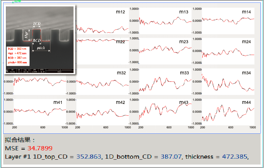Click the red TCD = 352 nm label
264x168 pixels.
coord(17,49)
